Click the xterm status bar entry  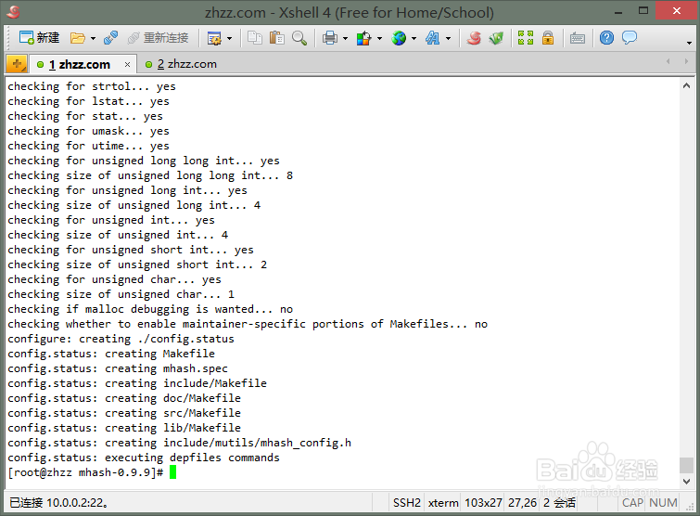pyautogui.click(x=443, y=503)
